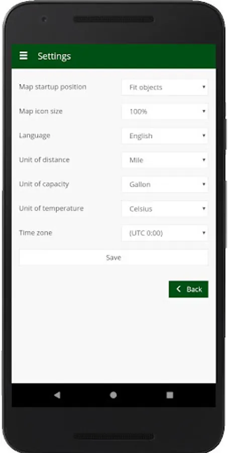The image size is (228, 453).
Task: Click the Unit of distance label
Action: 44,160
